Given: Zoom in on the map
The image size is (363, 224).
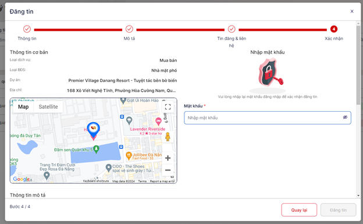Looking at the screenshot, I should 168,158.
